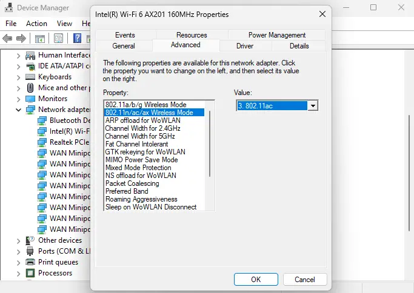Image resolution: width=414 pixels, height=293 pixels.
Task: Click the Human Interface devices category icon
Action: (30, 55)
